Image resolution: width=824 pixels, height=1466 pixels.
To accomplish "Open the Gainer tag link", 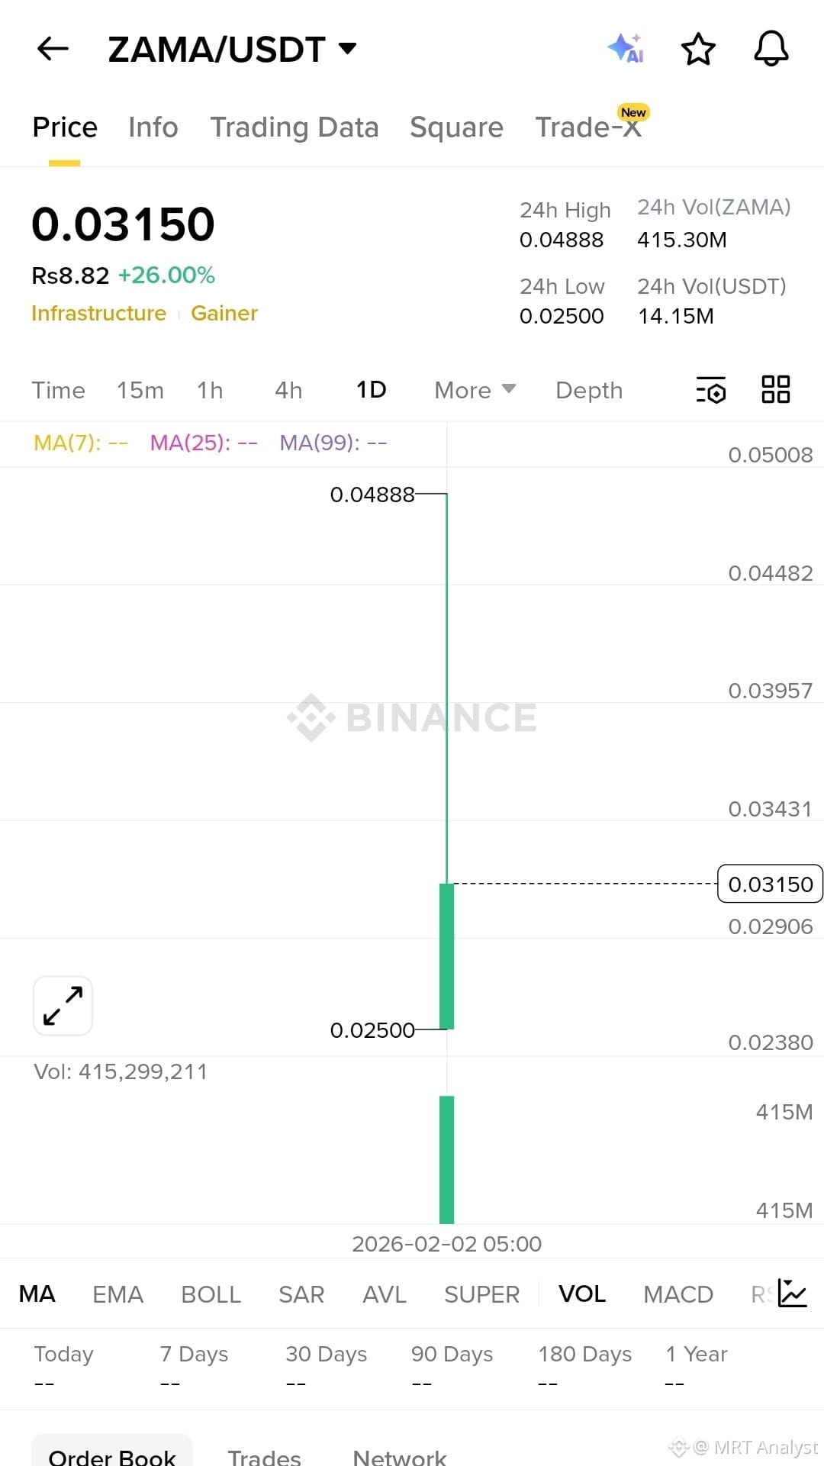I will [224, 313].
